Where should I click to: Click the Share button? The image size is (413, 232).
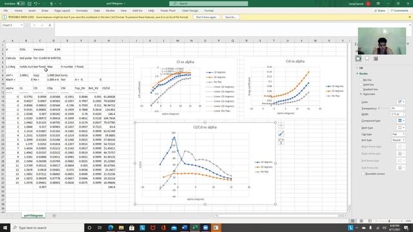pos(379,11)
